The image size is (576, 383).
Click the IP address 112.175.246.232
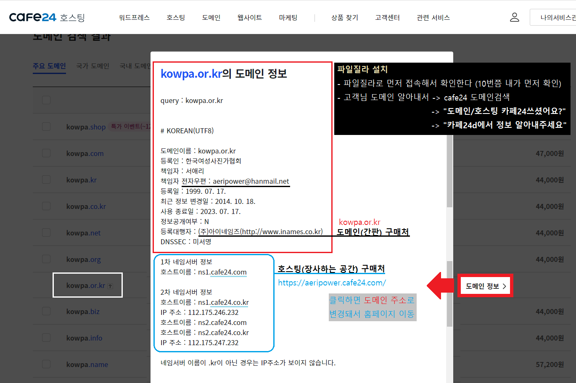coord(213,312)
